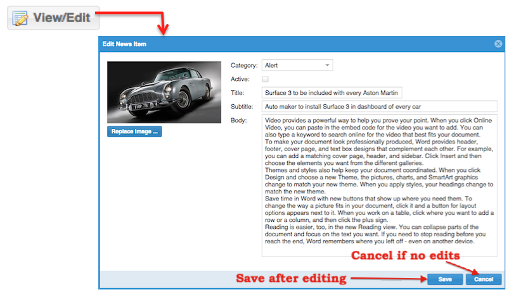Screen dimensions: 509x292
Task: Close the Edit News Item dialog
Action: coord(498,44)
